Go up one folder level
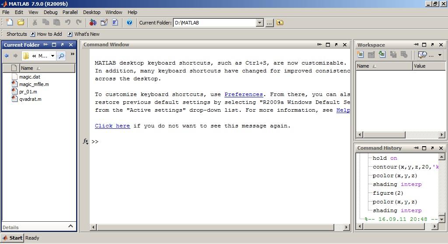448x244 pixels. (x=280, y=23)
